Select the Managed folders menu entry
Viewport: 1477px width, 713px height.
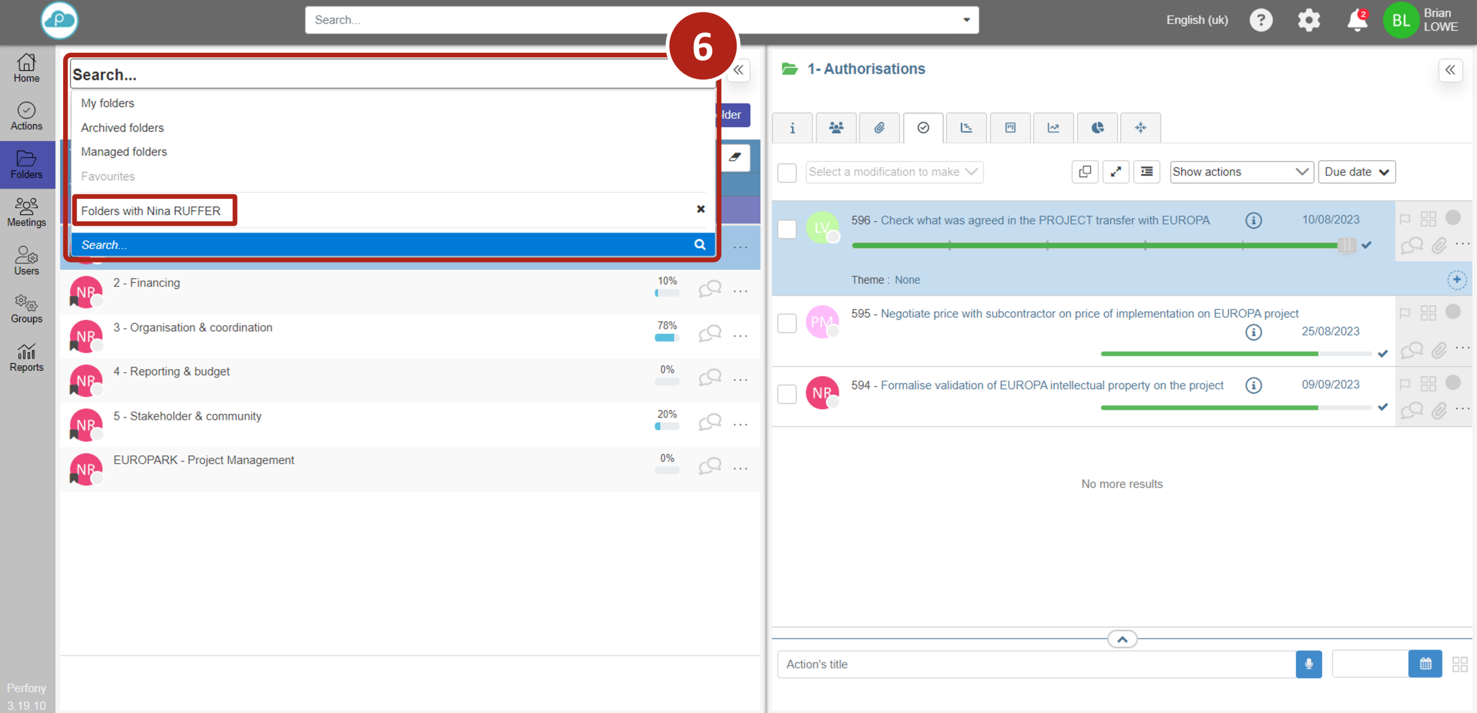[x=124, y=152]
